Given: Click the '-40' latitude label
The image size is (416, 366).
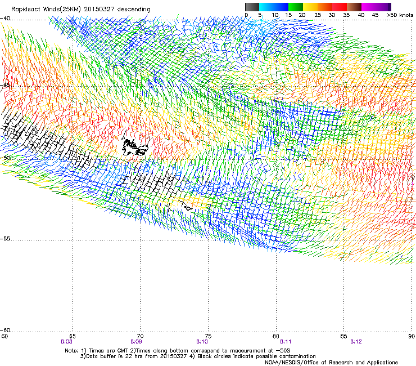Looking at the screenshot, I should click(x=6, y=19).
